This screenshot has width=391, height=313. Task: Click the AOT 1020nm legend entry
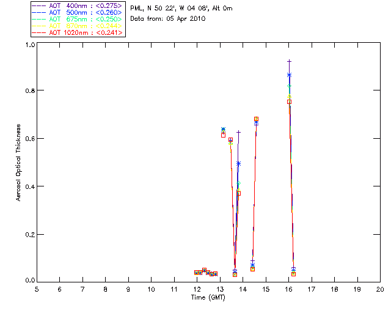click(x=78, y=32)
